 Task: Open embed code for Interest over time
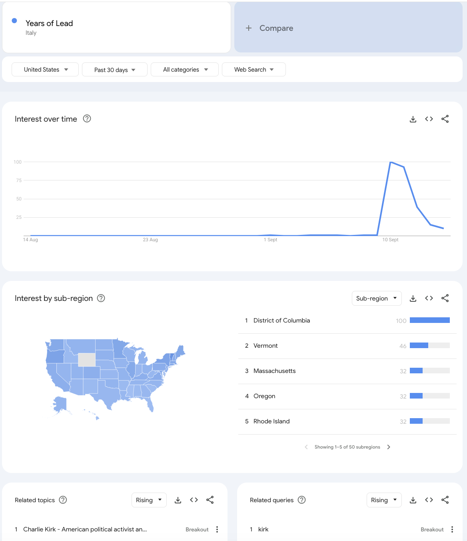click(429, 119)
